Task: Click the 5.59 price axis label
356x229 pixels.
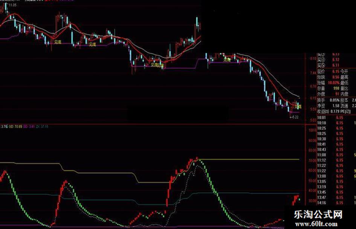Action: [x=313, y=109]
